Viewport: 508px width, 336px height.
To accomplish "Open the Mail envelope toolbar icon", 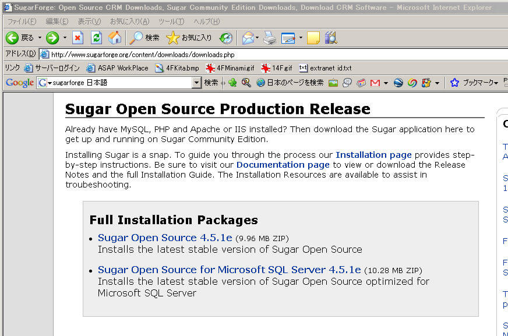I will pyautogui.click(x=248, y=38).
